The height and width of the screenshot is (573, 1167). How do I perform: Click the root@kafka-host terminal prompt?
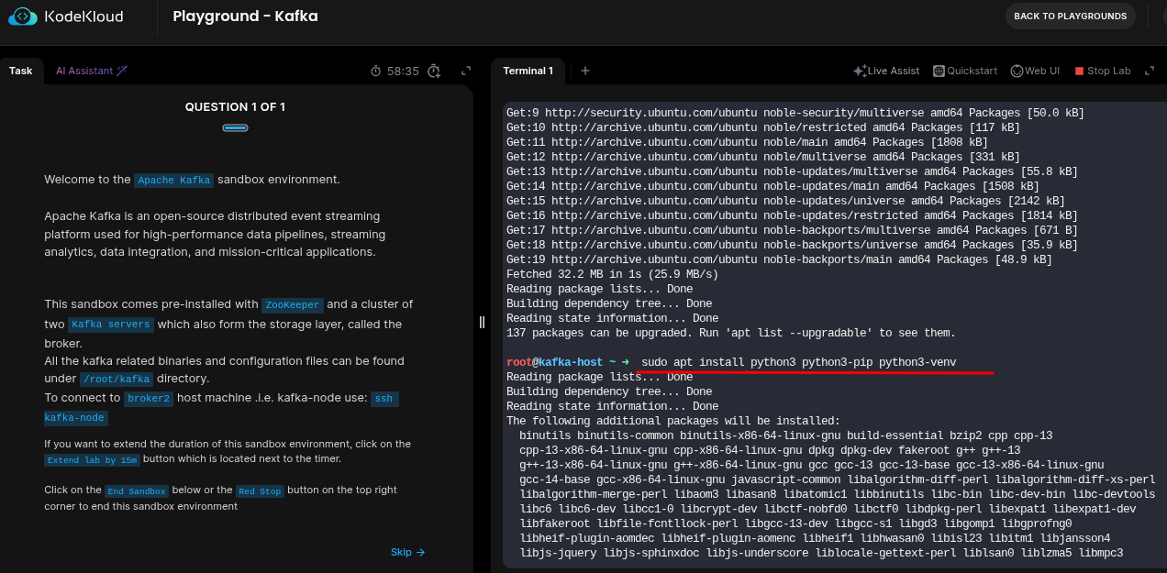[x=567, y=362]
